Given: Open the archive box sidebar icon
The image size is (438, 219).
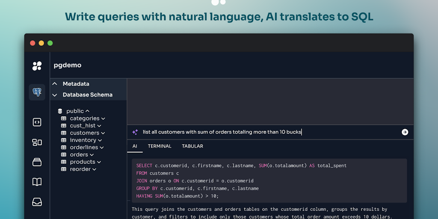Looking at the screenshot, I should [x=37, y=162].
